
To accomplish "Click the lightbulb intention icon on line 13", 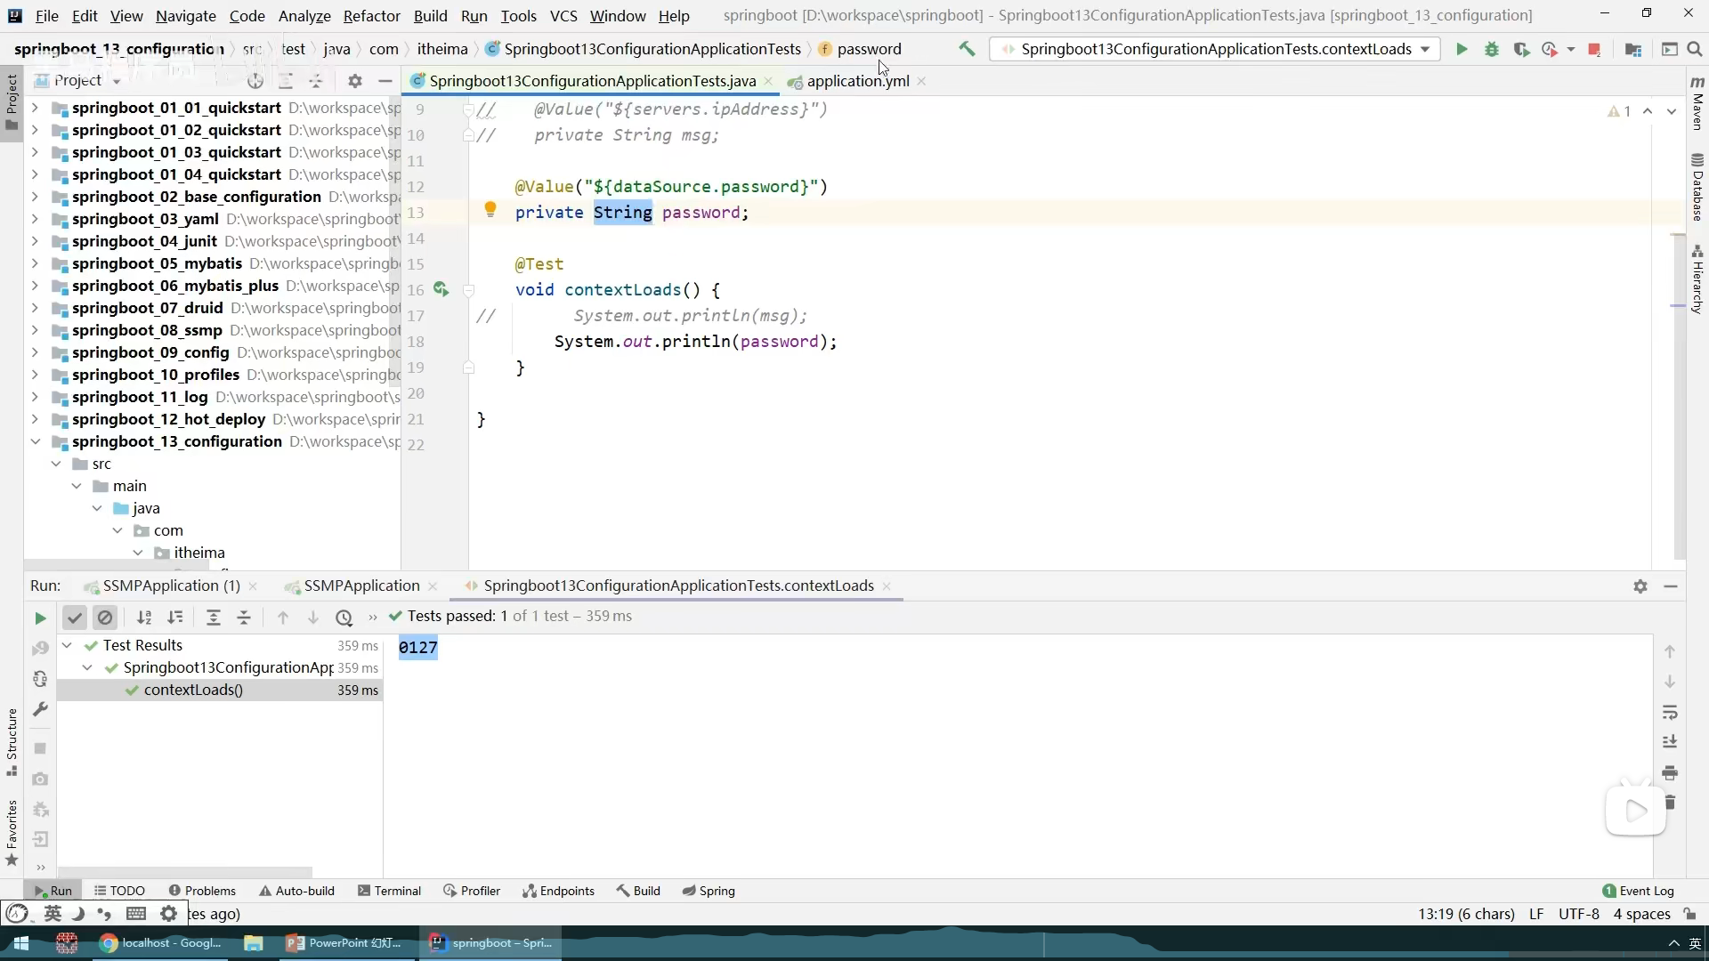I will pyautogui.click(x=490, y=210).
